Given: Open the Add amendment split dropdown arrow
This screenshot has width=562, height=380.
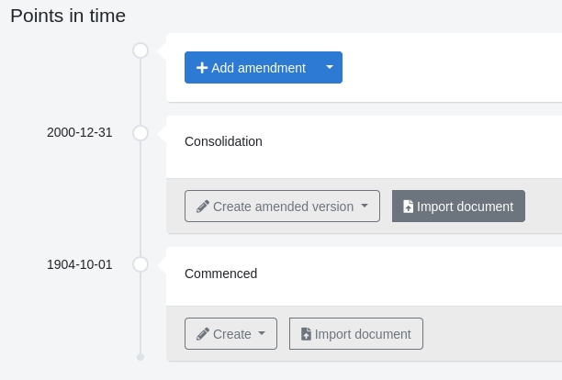Looking at the screenshot, I should pyautogui.click(x=330, y=68).
